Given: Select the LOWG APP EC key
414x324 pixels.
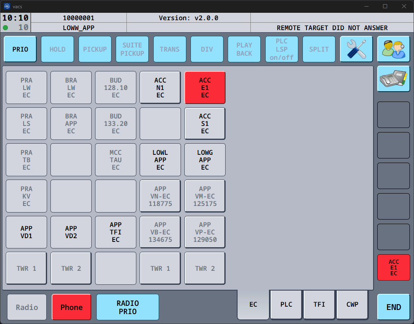Looking at the screenshot, I should click(x=205, y=160).
